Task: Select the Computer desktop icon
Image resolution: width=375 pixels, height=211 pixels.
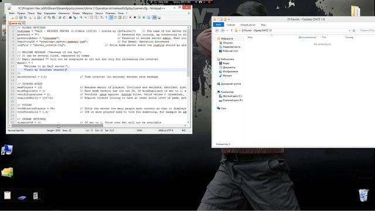Action: 7,150
